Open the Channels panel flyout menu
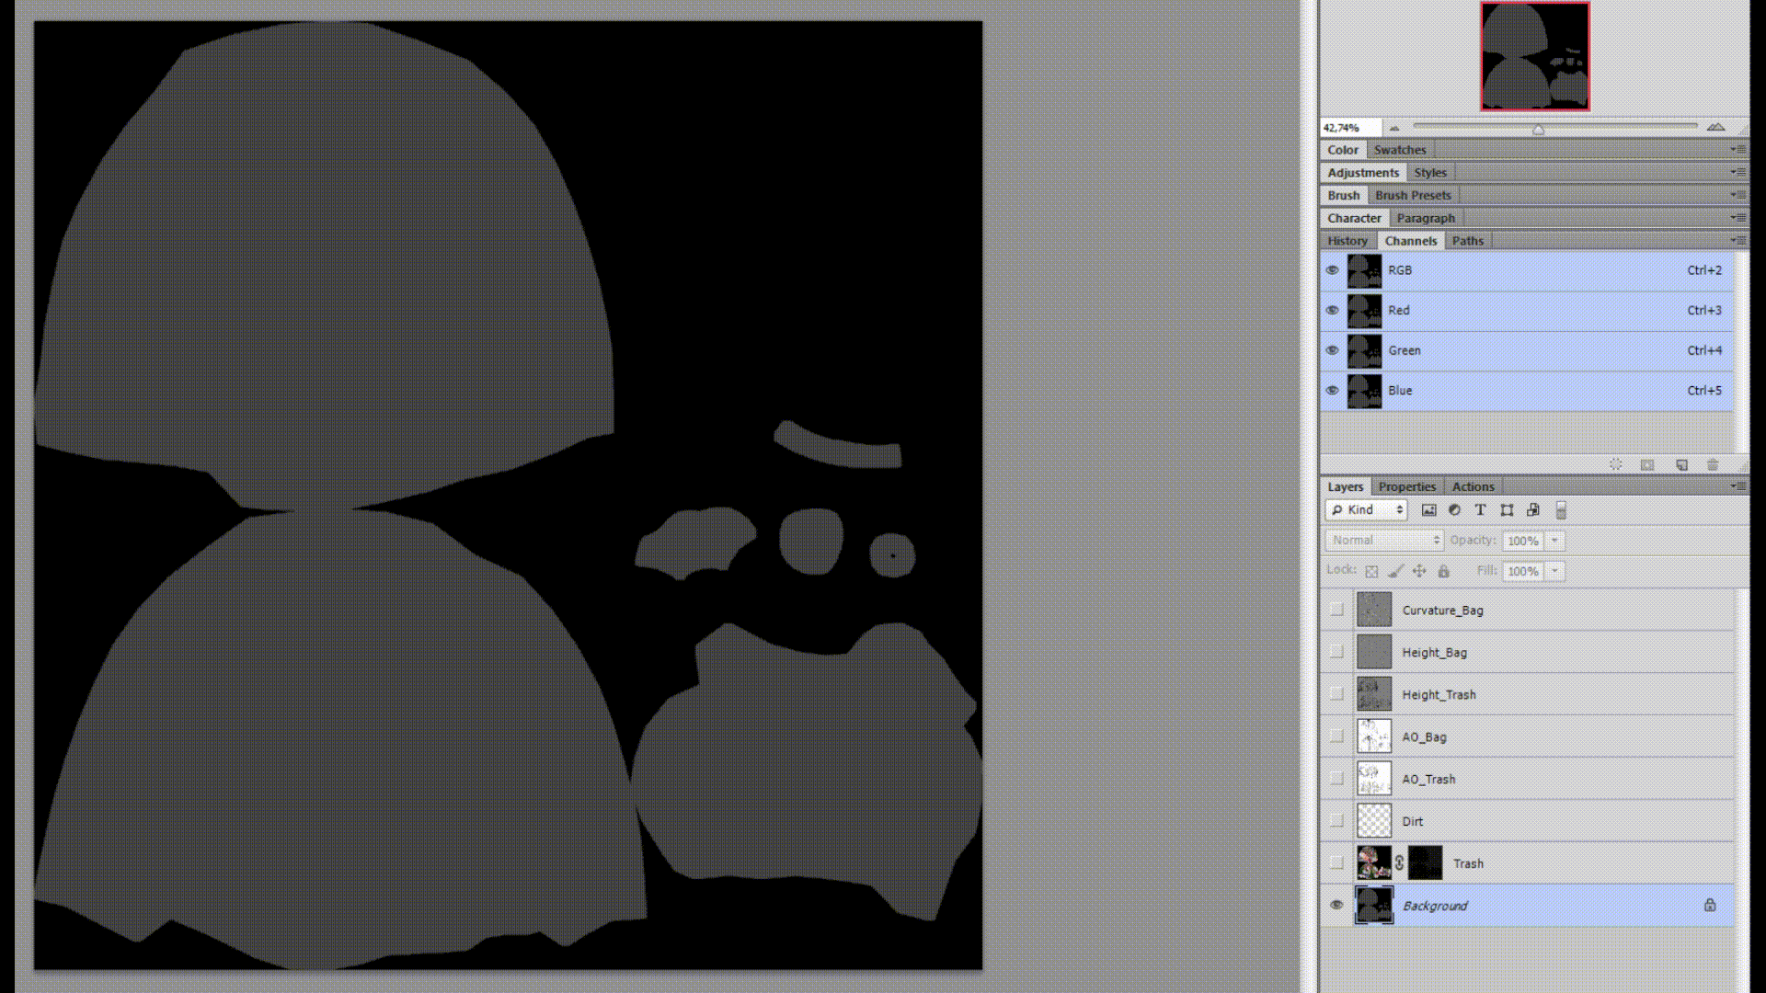 click(1737, 241)
